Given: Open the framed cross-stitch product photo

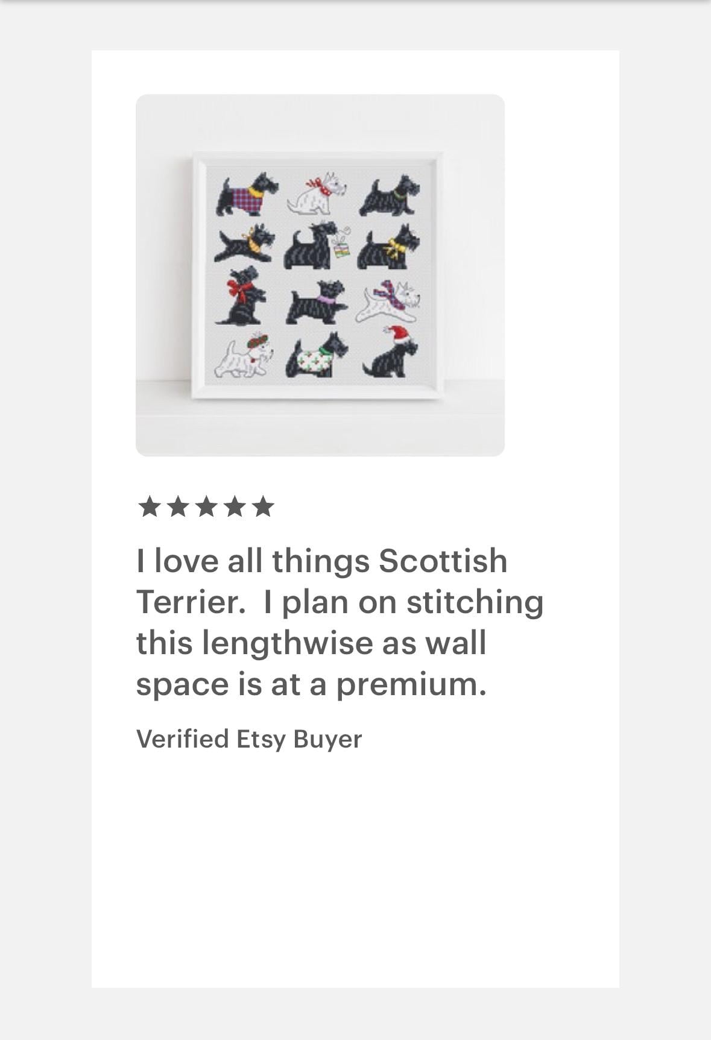Looking at the screenshot, I should 320,275.
